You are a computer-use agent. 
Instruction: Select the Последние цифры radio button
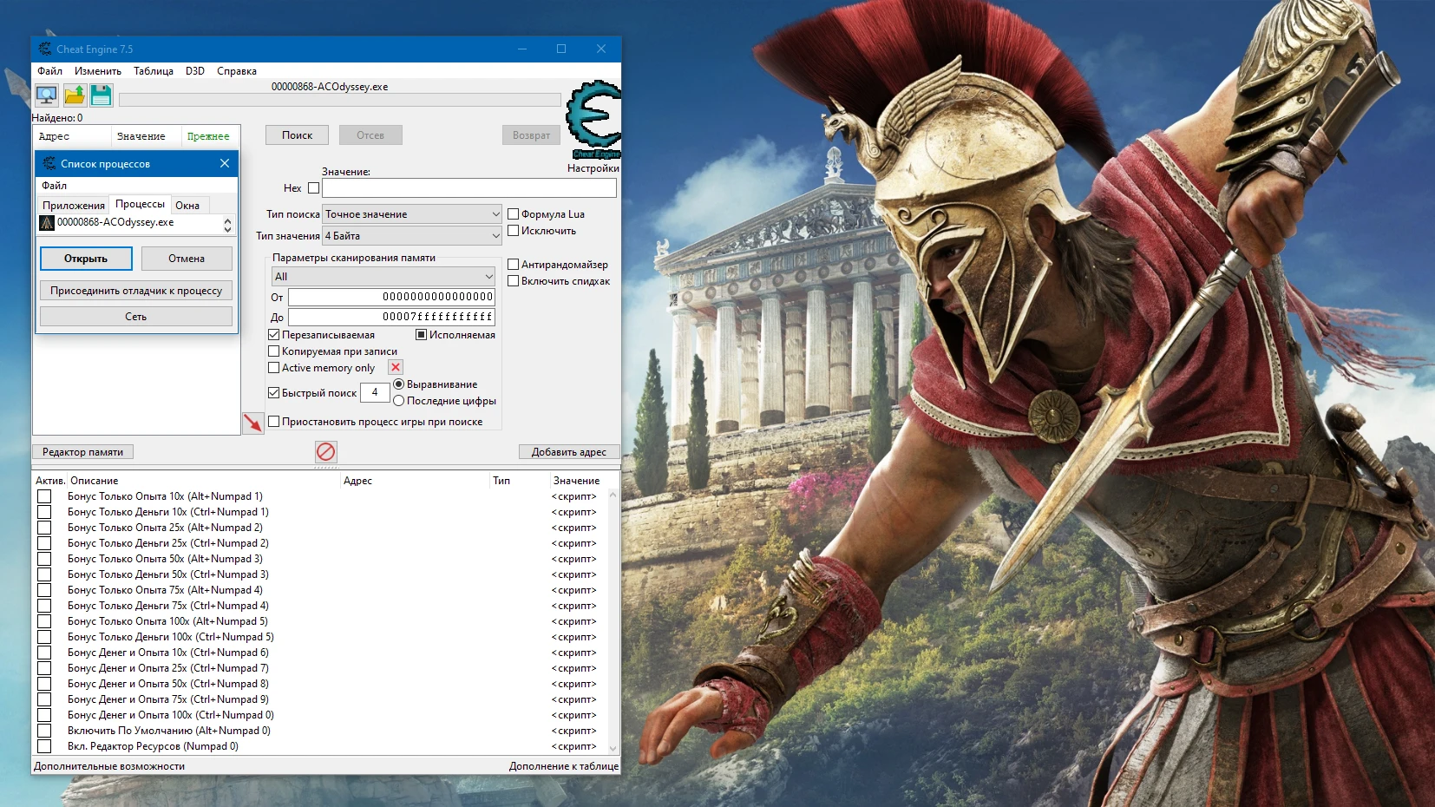point(400,401)
